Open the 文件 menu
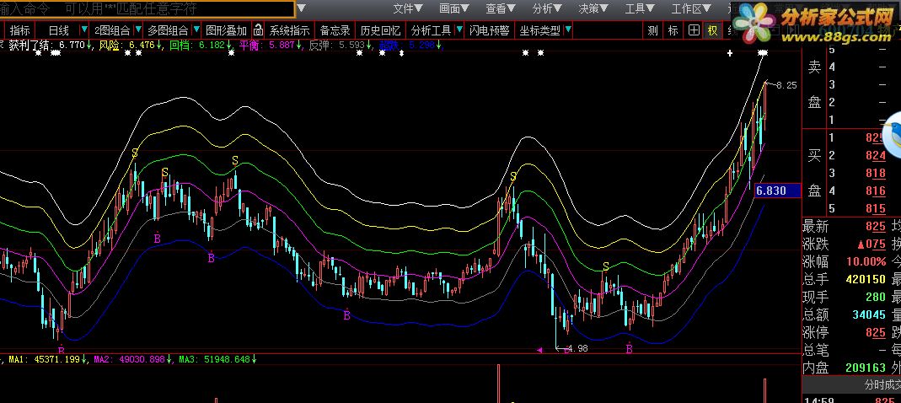901x403 pixels. click(x=408, y=8)
